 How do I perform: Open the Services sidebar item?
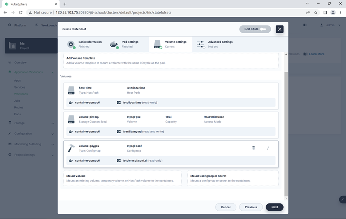pos(20,87)
